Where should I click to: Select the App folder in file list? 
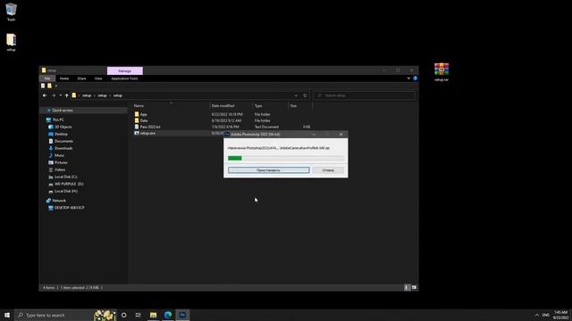click(x=143, y=114)
